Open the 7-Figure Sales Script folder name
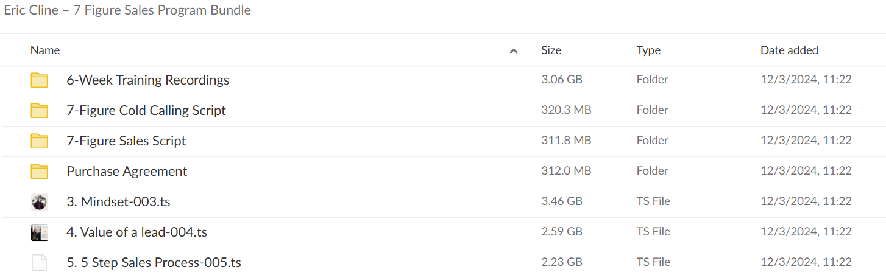Screen dimensions: 886x275 [x=126, y=141]
